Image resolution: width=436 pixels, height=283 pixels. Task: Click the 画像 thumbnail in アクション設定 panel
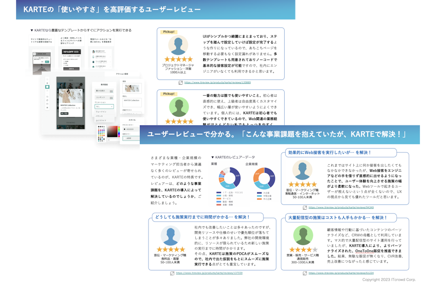132,88
